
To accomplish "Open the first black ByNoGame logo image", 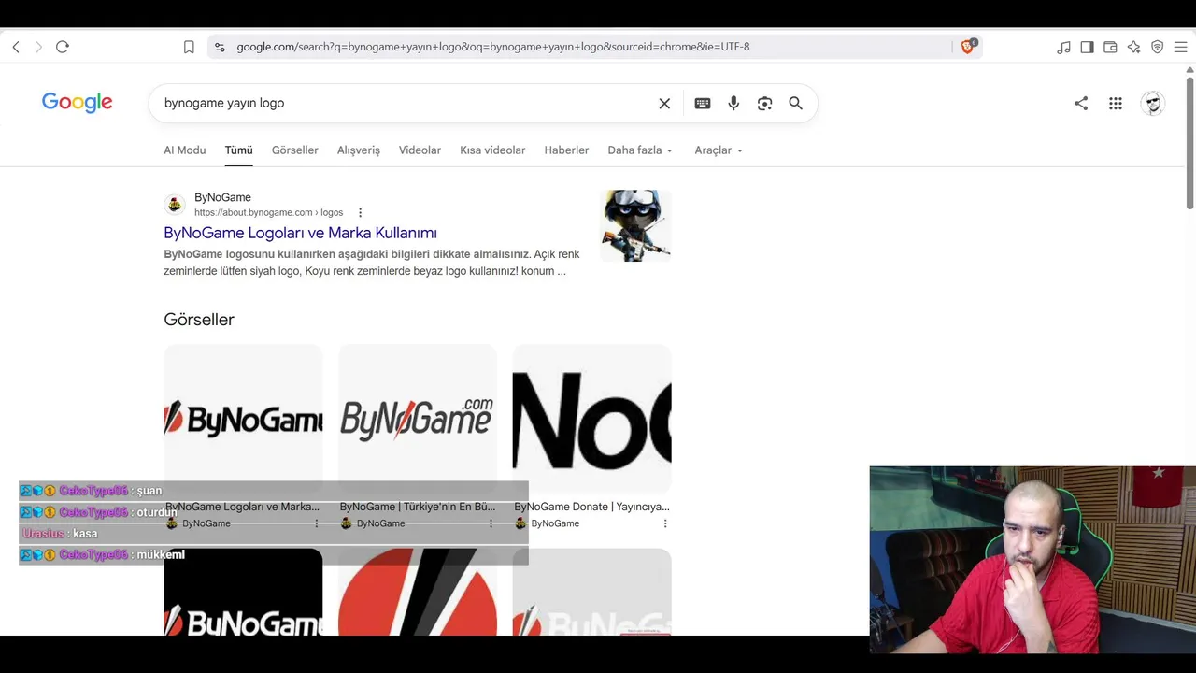I will [x=243, y=419].
